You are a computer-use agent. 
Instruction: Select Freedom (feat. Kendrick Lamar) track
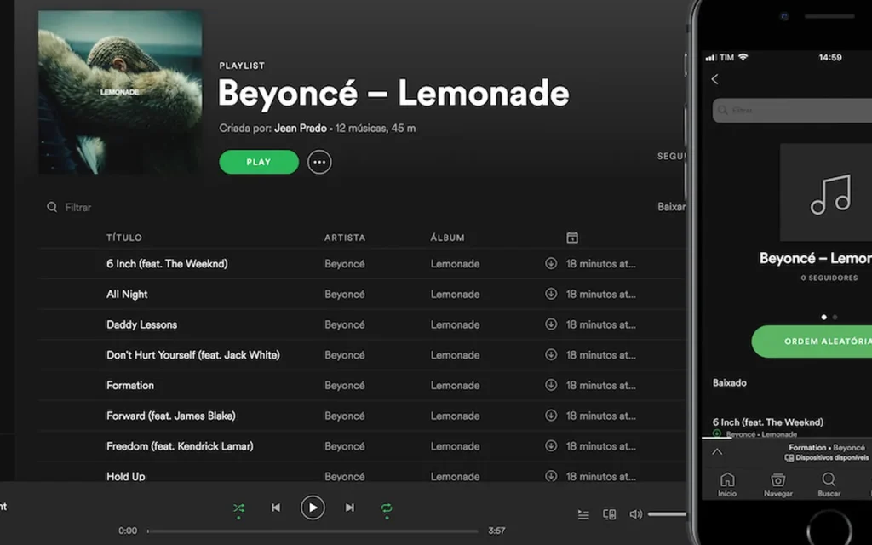coord(180,446)
